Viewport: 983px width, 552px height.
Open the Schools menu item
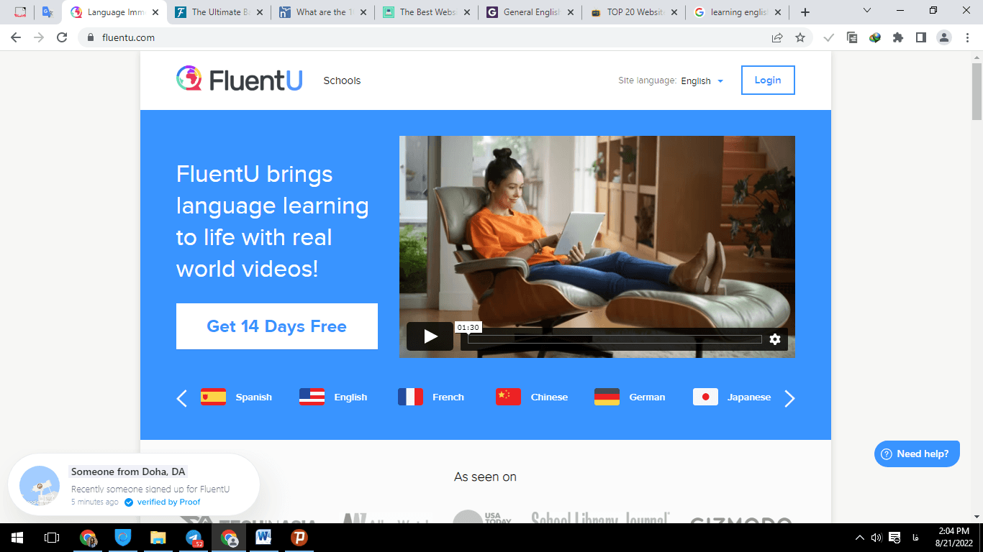(x=342, y=80)
